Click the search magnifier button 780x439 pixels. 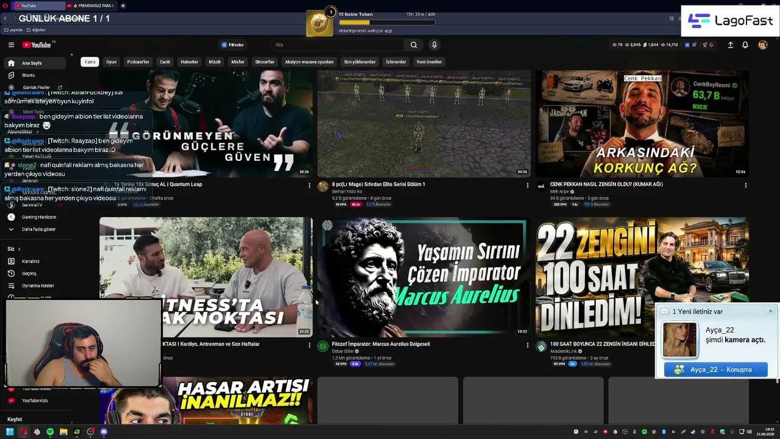[414, 45]
